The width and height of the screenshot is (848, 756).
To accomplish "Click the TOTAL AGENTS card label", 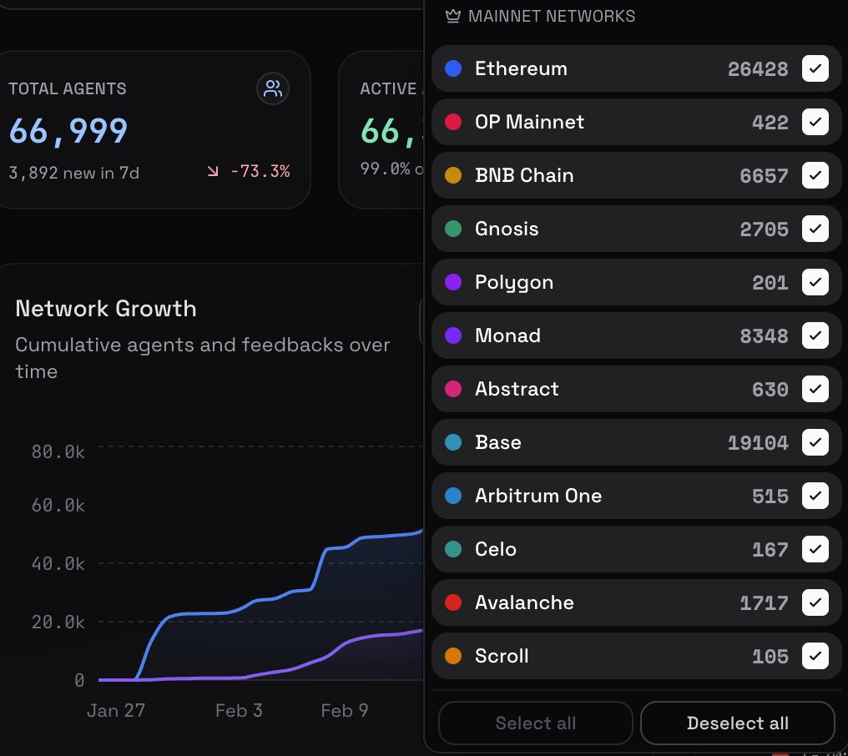I will click(x=68, y=88).
